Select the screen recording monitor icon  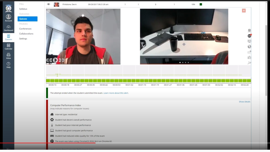249,41
